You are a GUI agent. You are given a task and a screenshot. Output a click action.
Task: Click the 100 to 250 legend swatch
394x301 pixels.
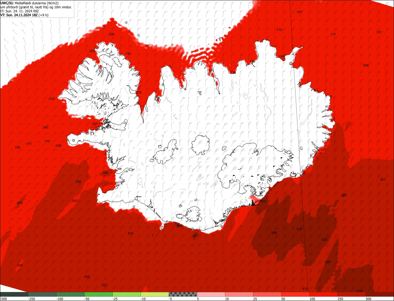click(324, 294)
